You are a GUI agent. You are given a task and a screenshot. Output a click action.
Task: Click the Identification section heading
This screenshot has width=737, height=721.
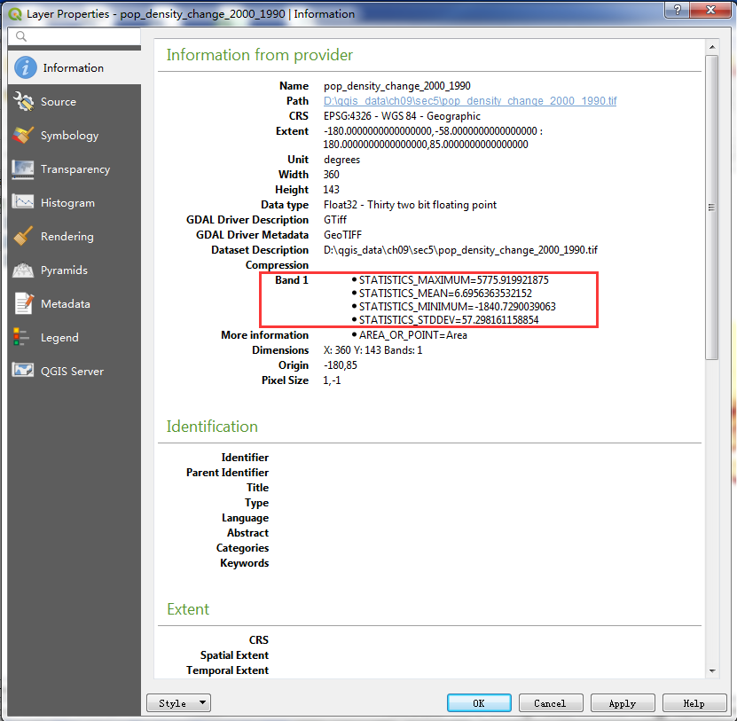[212, 427]
